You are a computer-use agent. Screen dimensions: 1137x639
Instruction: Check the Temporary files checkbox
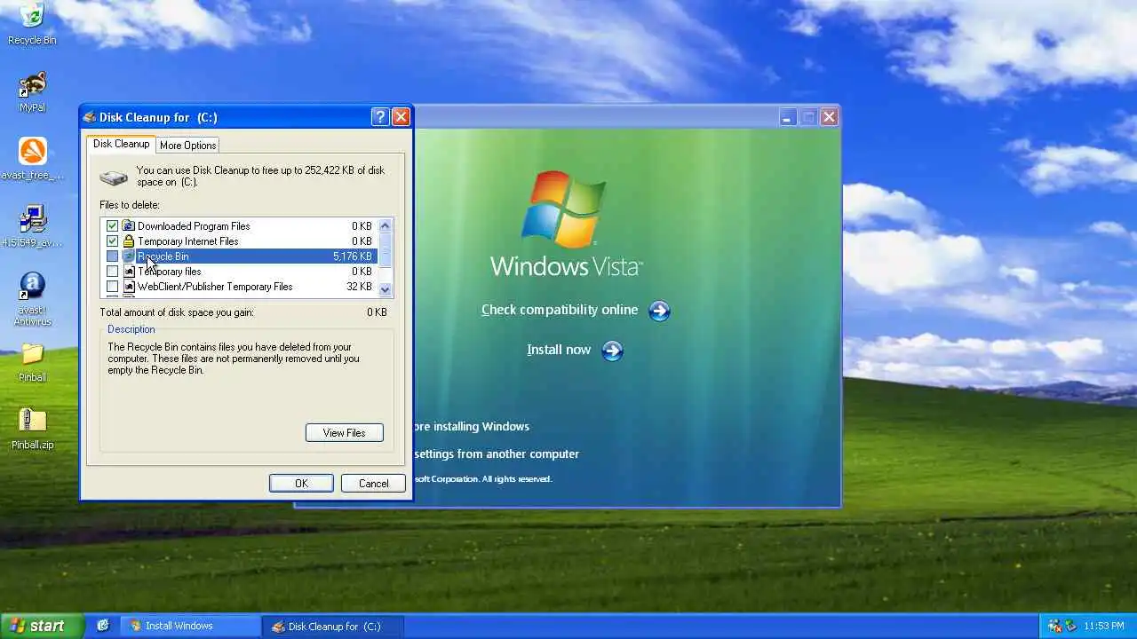point(112,272)
